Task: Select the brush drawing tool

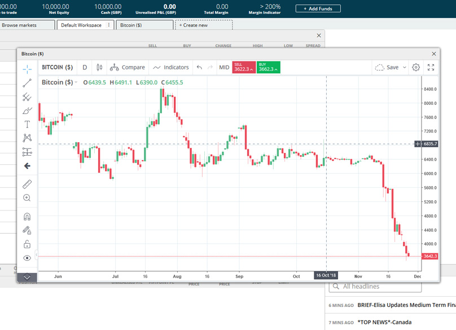Action: pos(27,111)
